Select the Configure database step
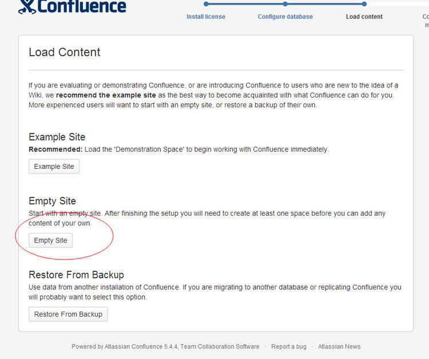Viewport: 429px width, 359px height. point(285,17)
